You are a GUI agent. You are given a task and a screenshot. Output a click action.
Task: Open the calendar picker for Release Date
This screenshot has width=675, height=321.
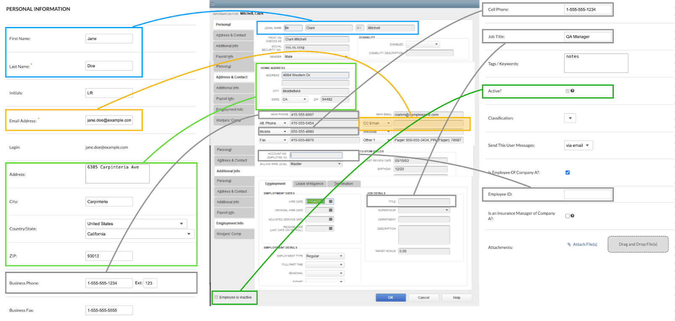[x=331, y=228]
